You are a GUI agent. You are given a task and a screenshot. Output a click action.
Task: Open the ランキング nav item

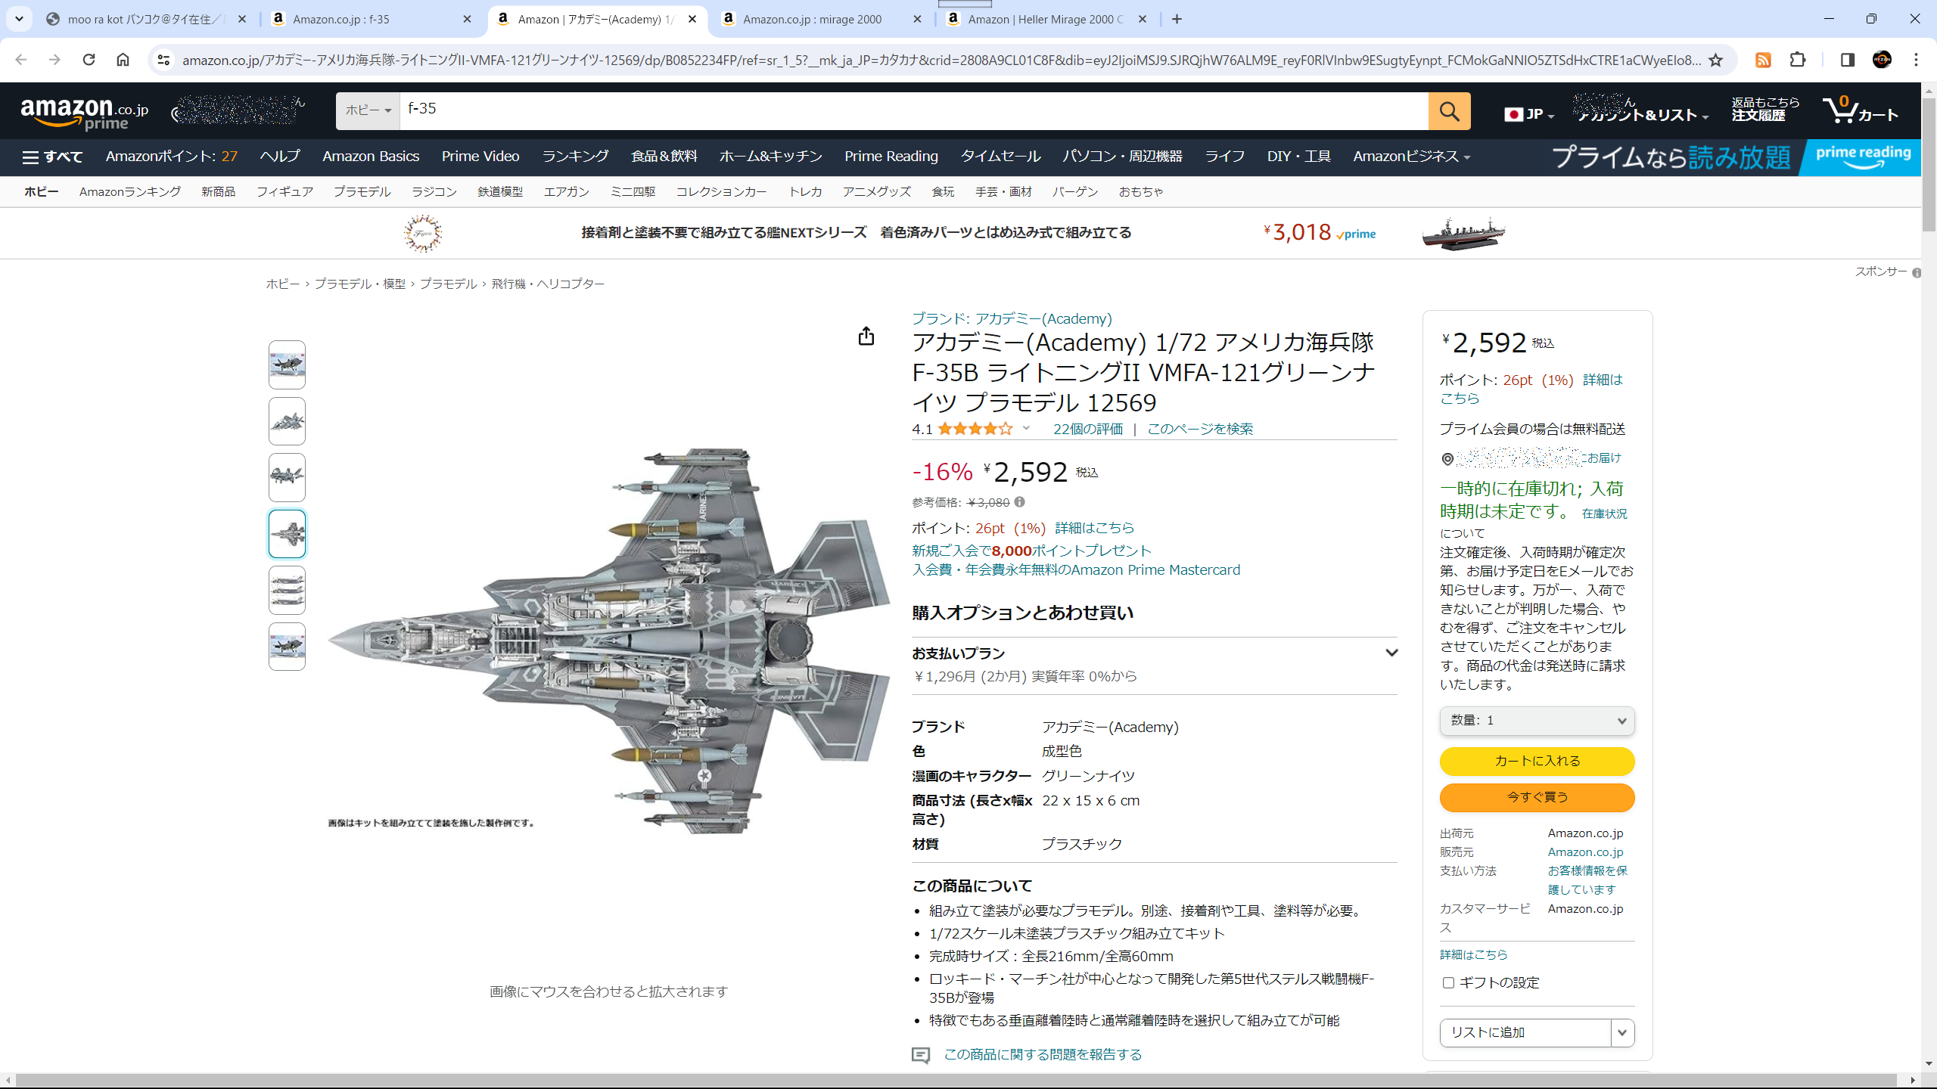tap(575, 157)
